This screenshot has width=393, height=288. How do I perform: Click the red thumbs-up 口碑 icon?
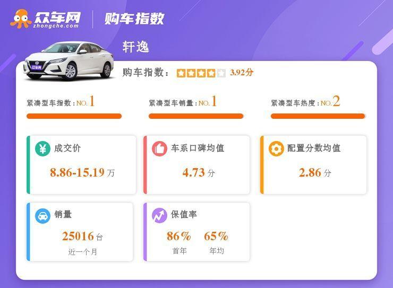[159, 149]
